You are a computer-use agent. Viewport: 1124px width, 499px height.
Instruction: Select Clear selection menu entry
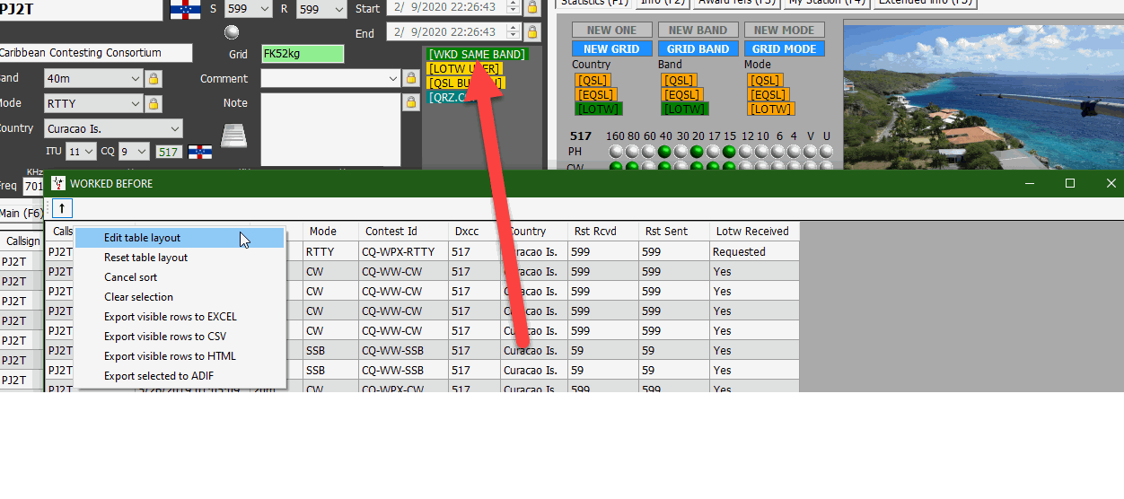180,297
